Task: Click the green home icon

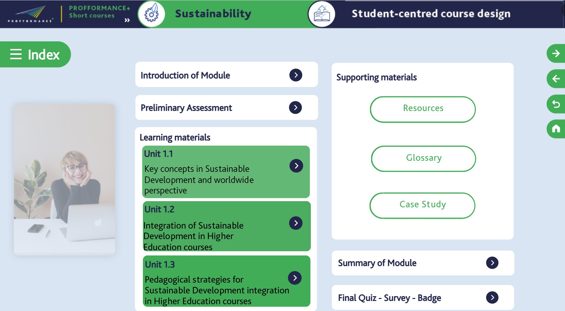Action: tap(556, 129)
